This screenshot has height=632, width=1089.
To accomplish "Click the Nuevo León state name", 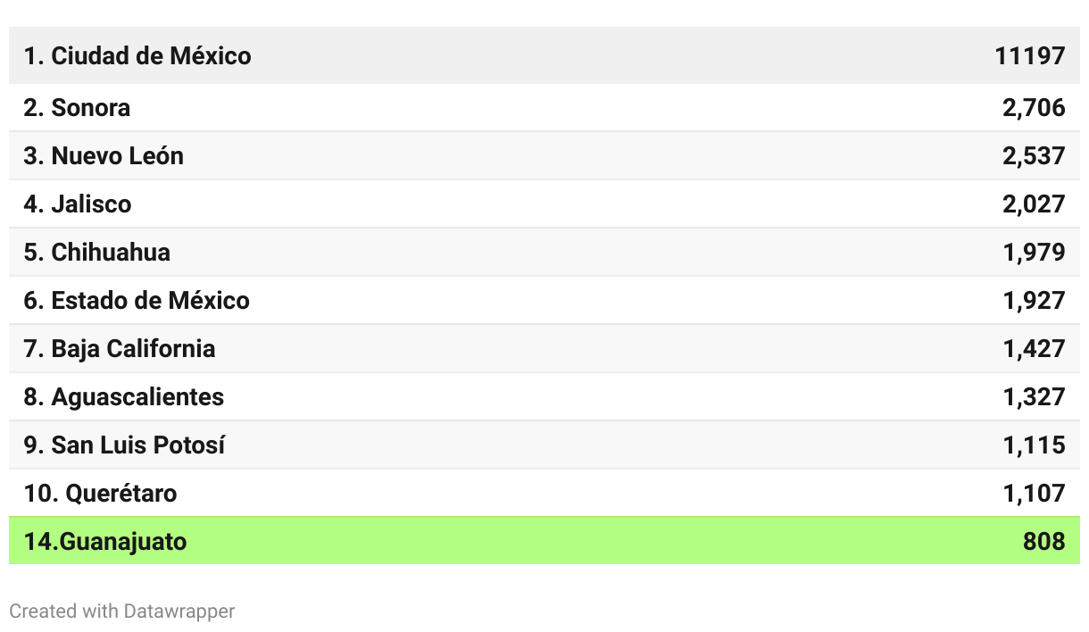I will click(104, 156).
